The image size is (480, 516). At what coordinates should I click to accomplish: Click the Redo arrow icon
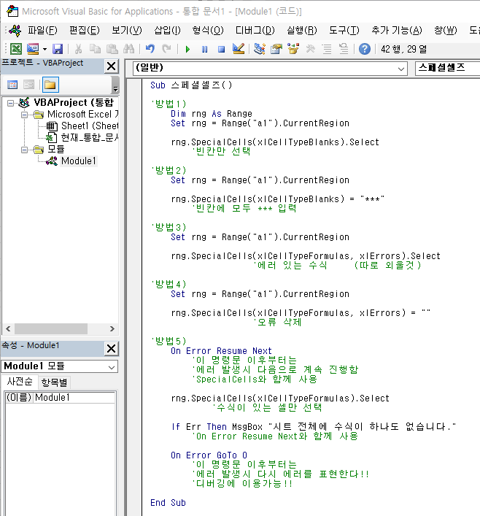(x=167, y=49)
